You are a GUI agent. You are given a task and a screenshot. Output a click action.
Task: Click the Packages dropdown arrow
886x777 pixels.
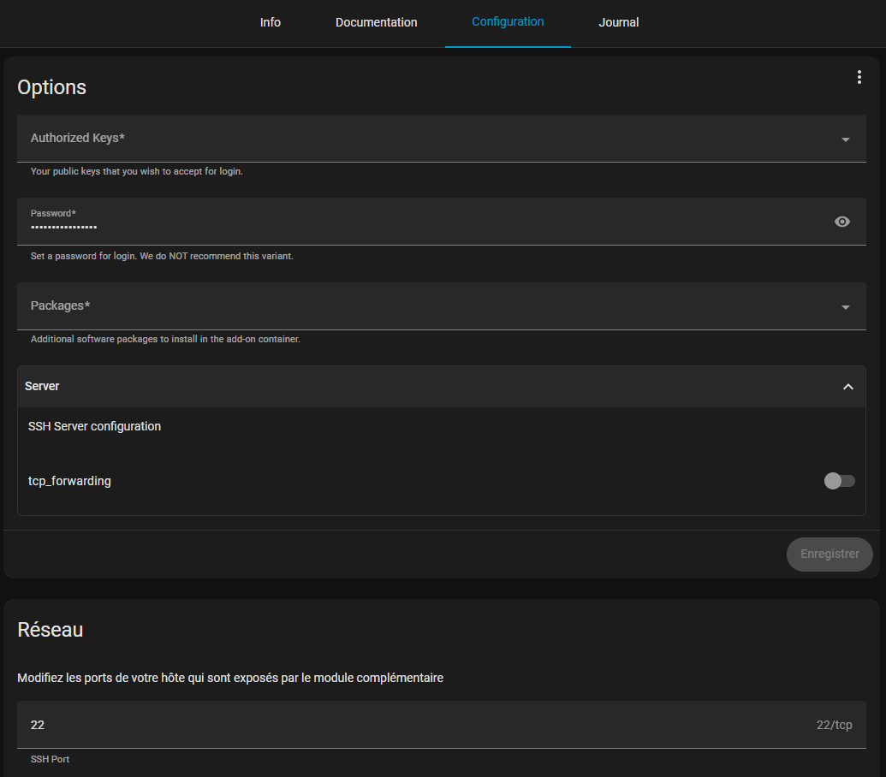(x=845, y=307)
